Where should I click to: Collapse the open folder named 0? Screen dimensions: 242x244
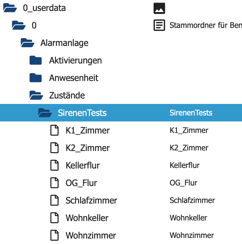pos(19,25)
